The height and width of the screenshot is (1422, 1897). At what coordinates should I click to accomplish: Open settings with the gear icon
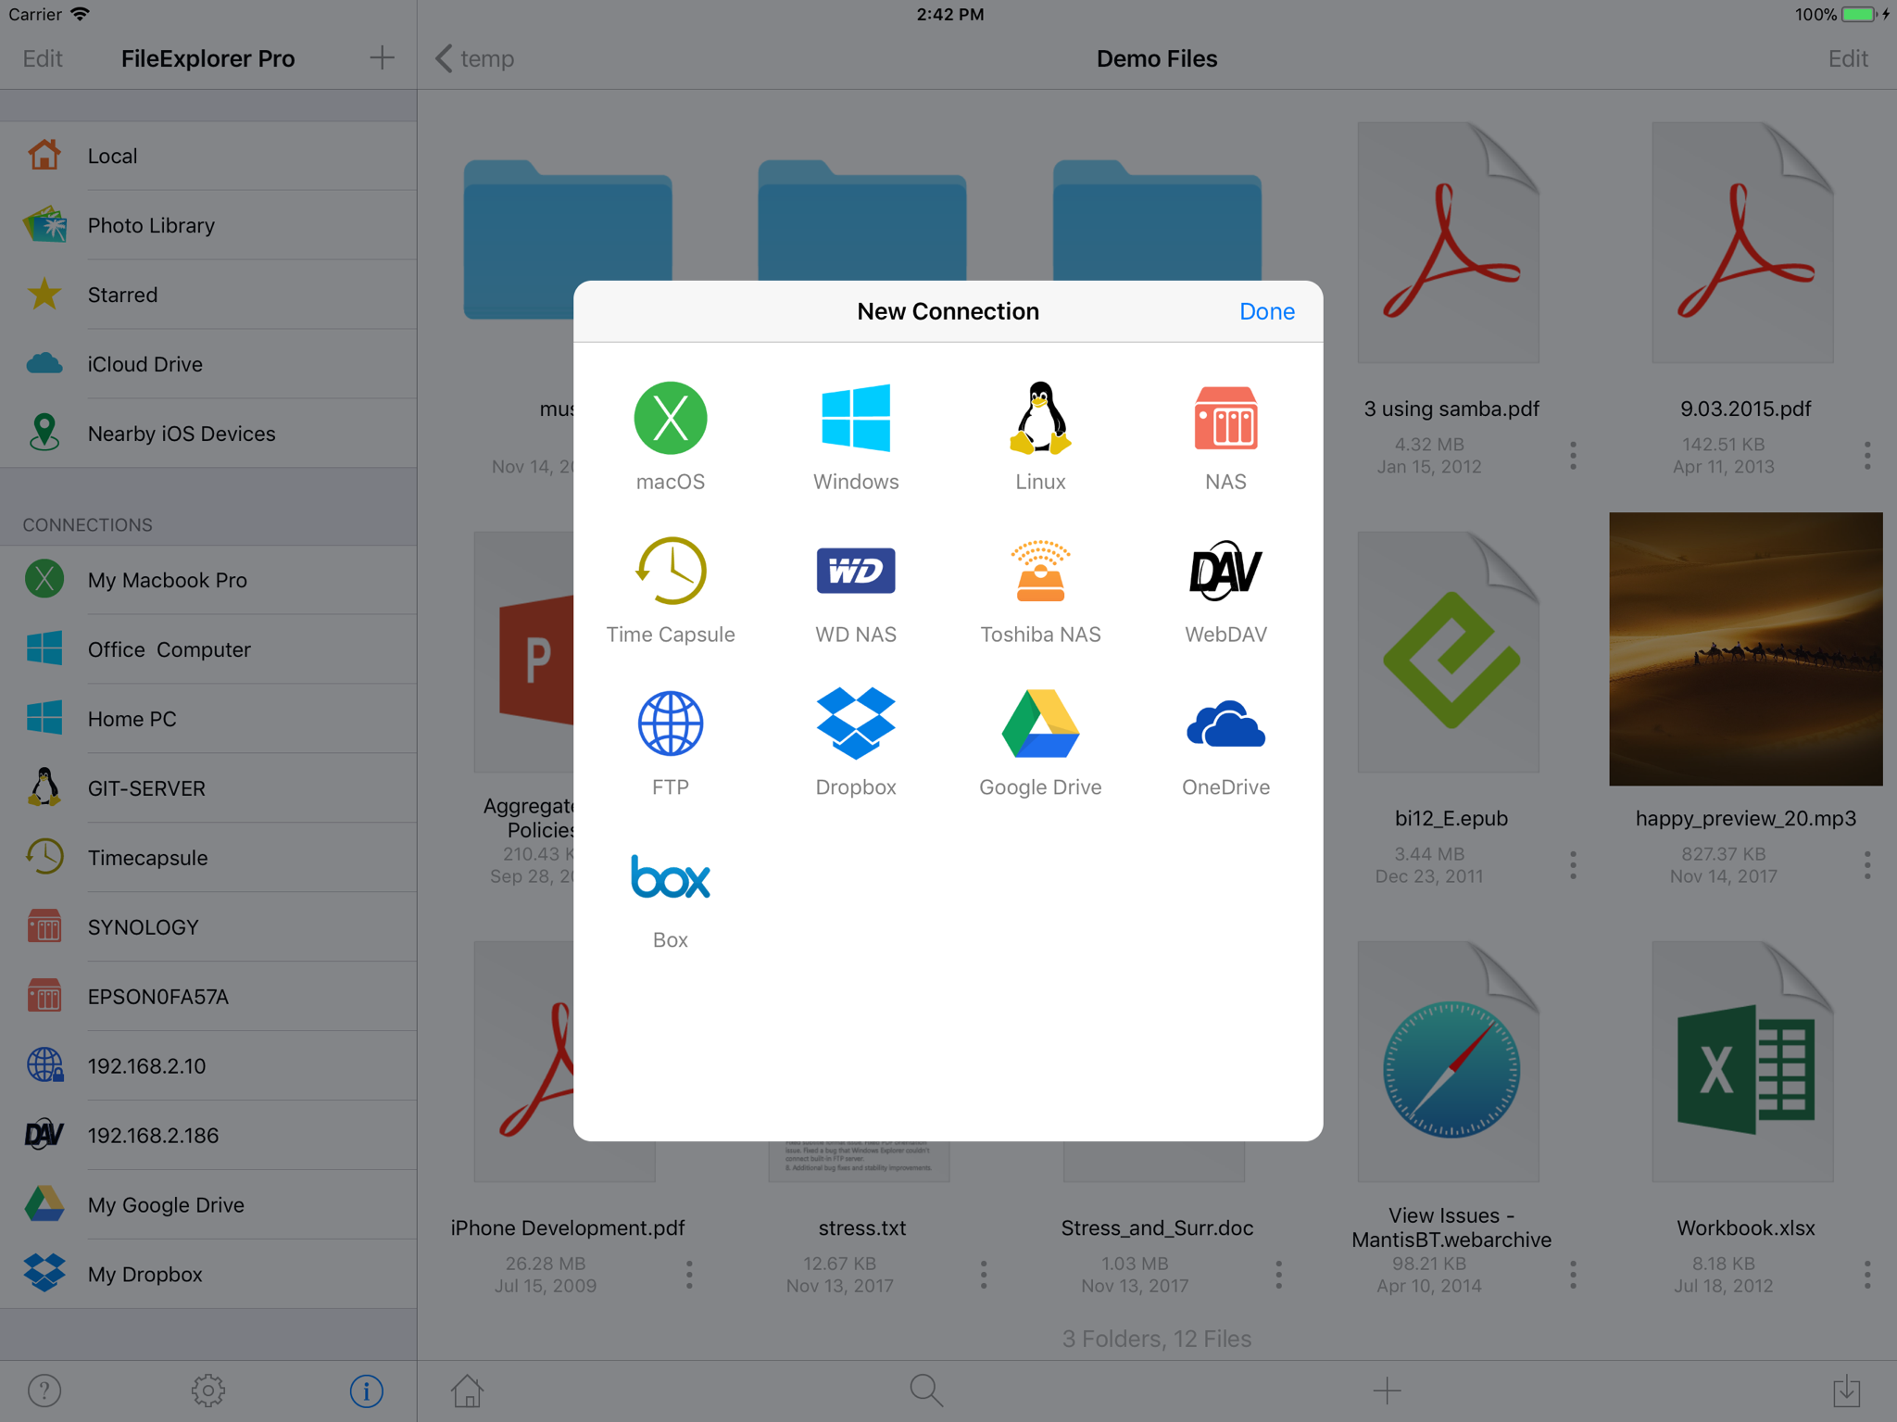coord(208,1391)
